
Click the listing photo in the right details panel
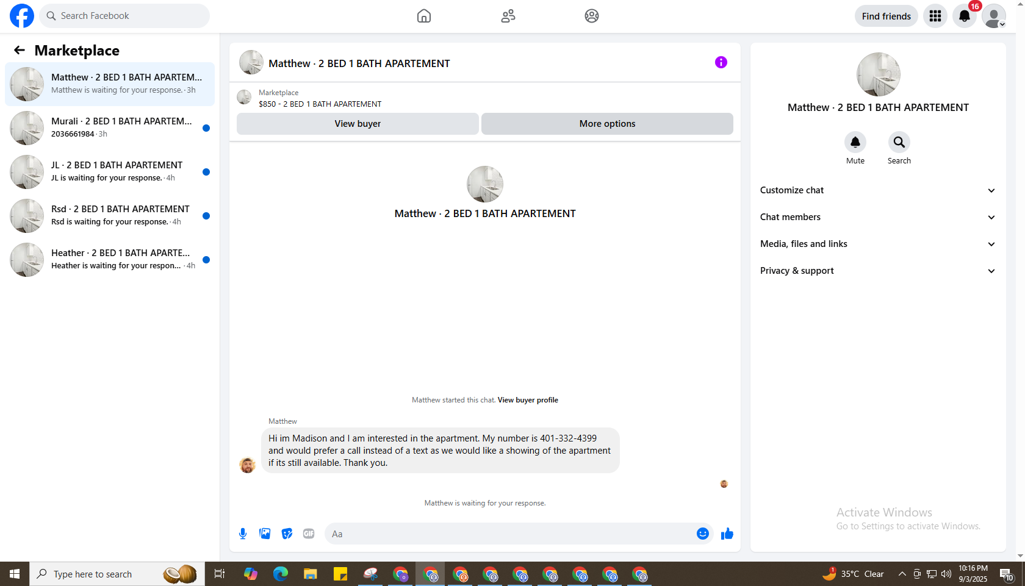click(879, 74)
